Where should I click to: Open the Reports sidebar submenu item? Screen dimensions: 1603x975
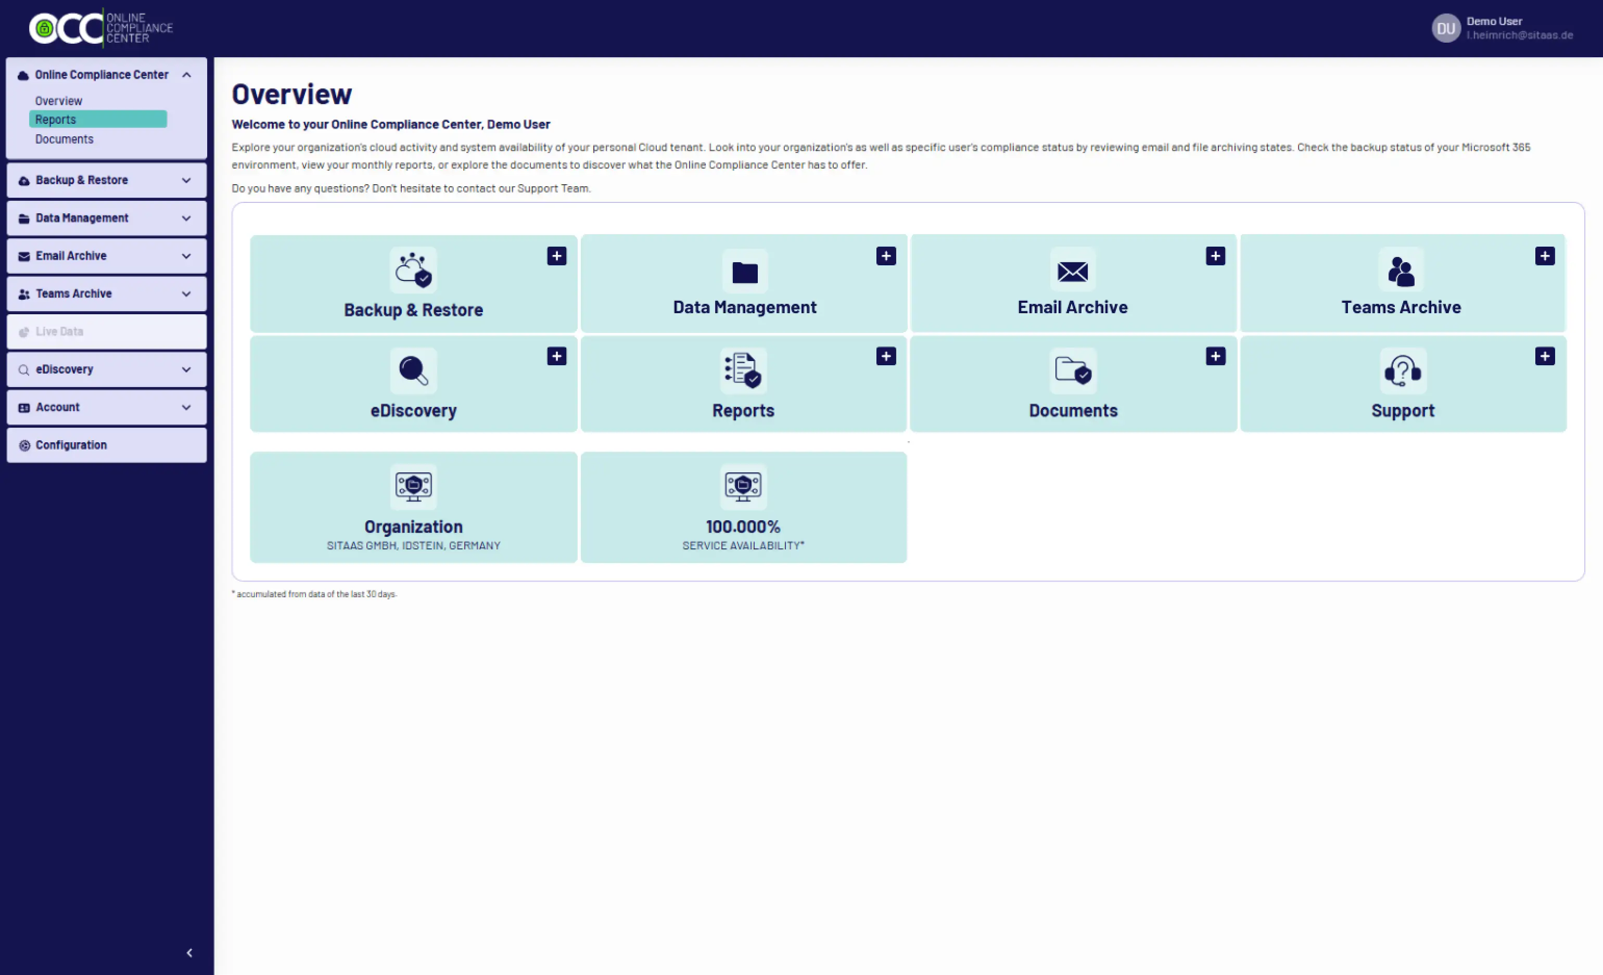[x=56, y=119]
